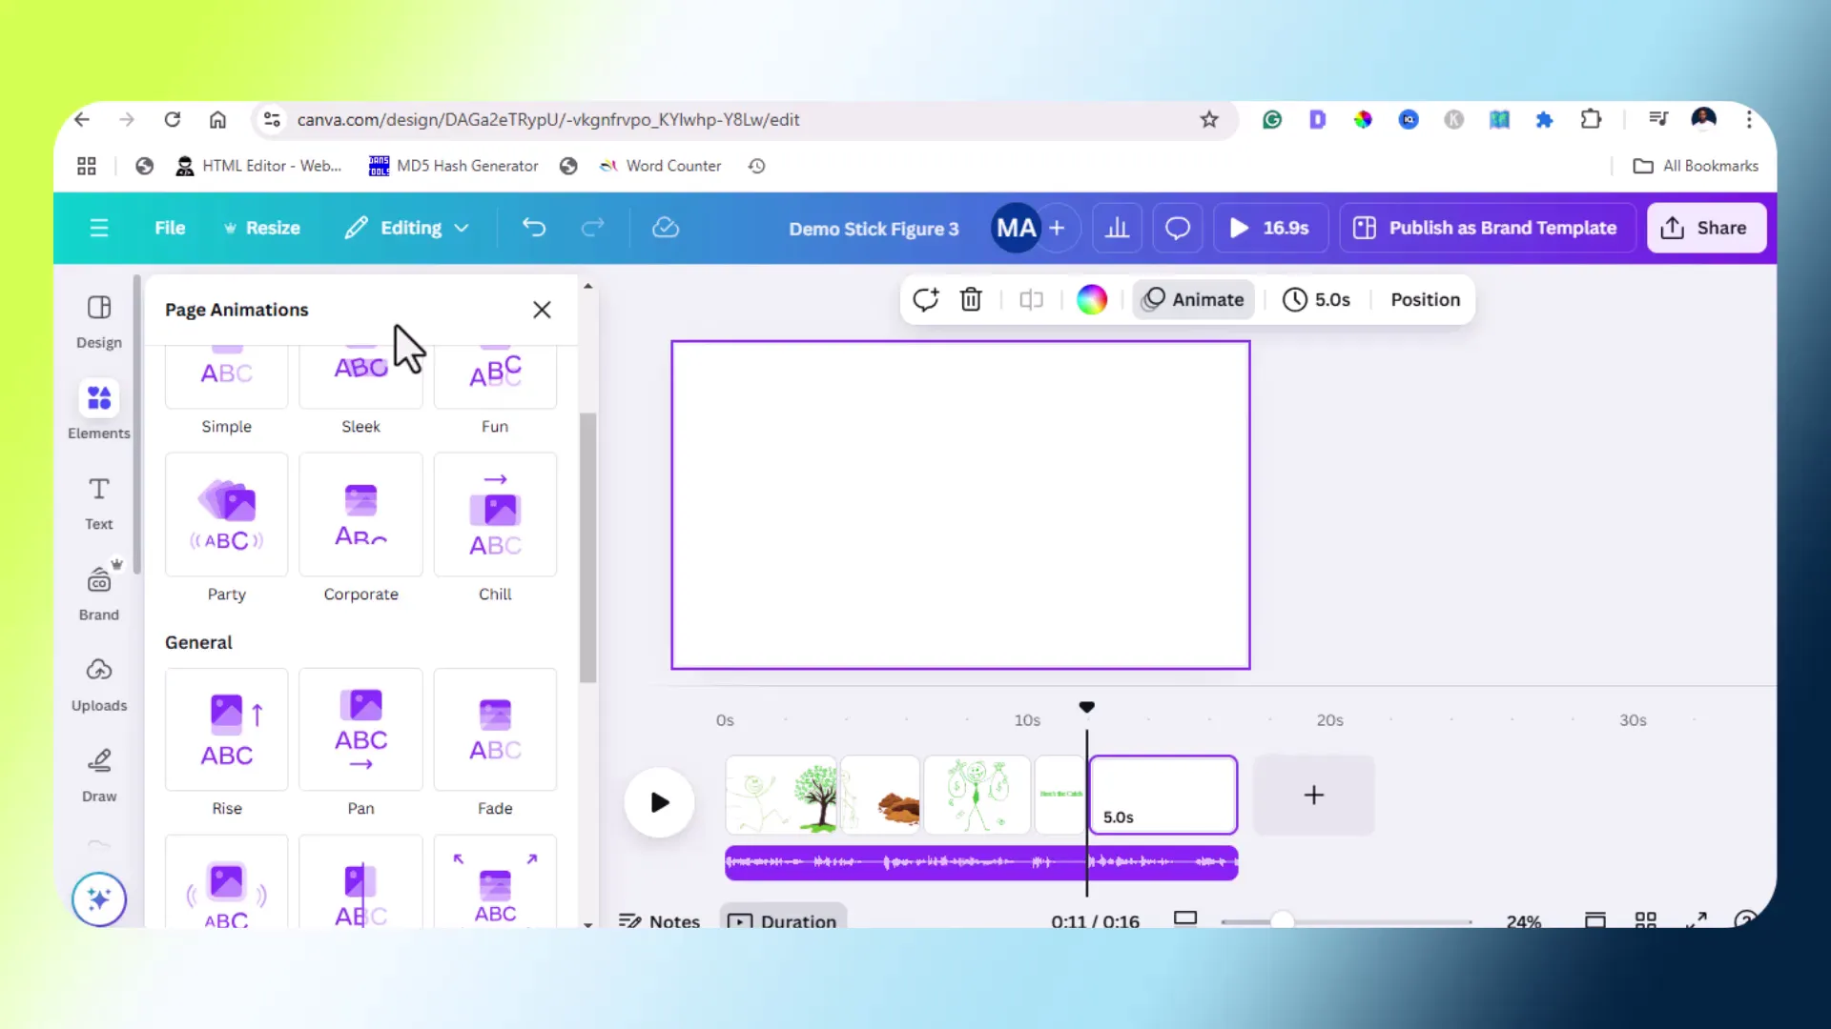Click the animations panel scrollbar

coord(587,548)
